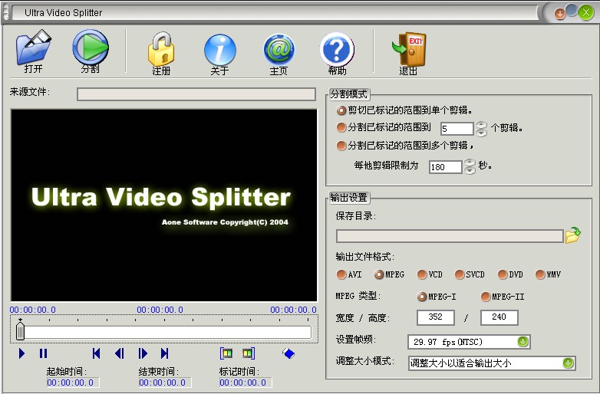Decrease the seconds-per-clip spinner
Viewport: 600px width, 394px height.
point(470,170)
